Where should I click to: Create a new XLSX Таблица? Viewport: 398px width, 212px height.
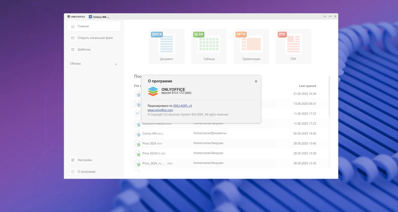coord(209,46)
